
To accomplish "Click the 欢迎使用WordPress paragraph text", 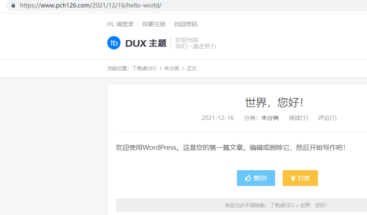I will coord(231,148).
